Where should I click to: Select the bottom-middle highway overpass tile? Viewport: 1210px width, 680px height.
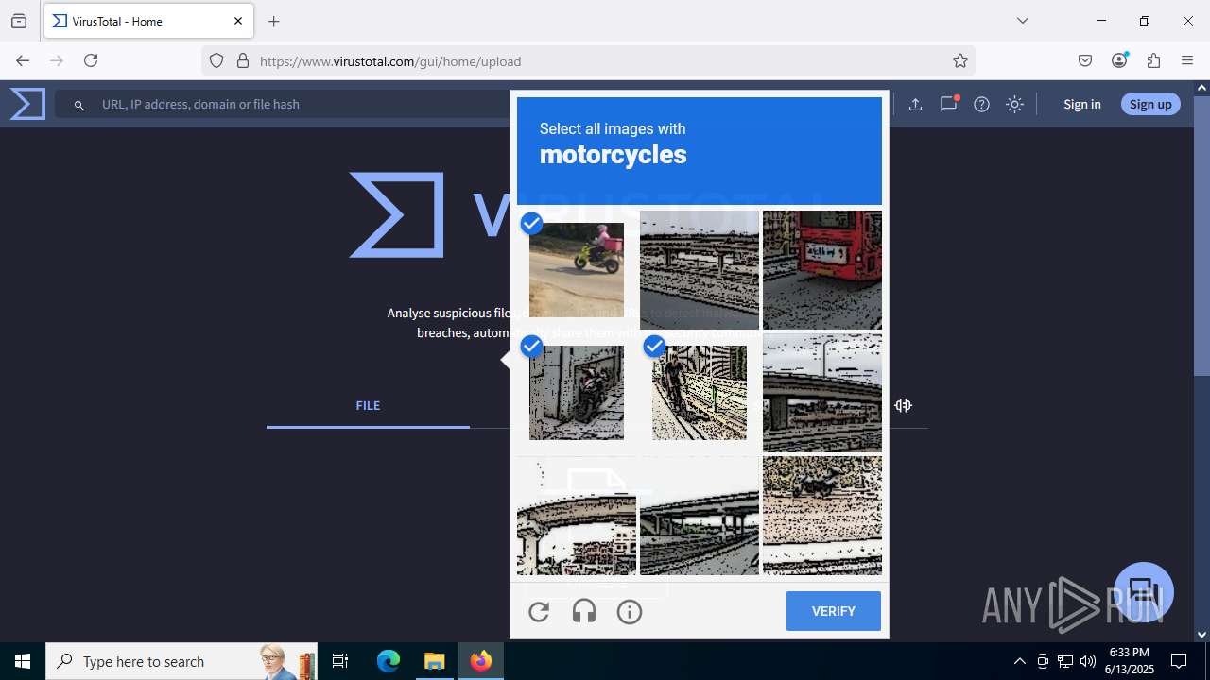(x=700, y=516)
